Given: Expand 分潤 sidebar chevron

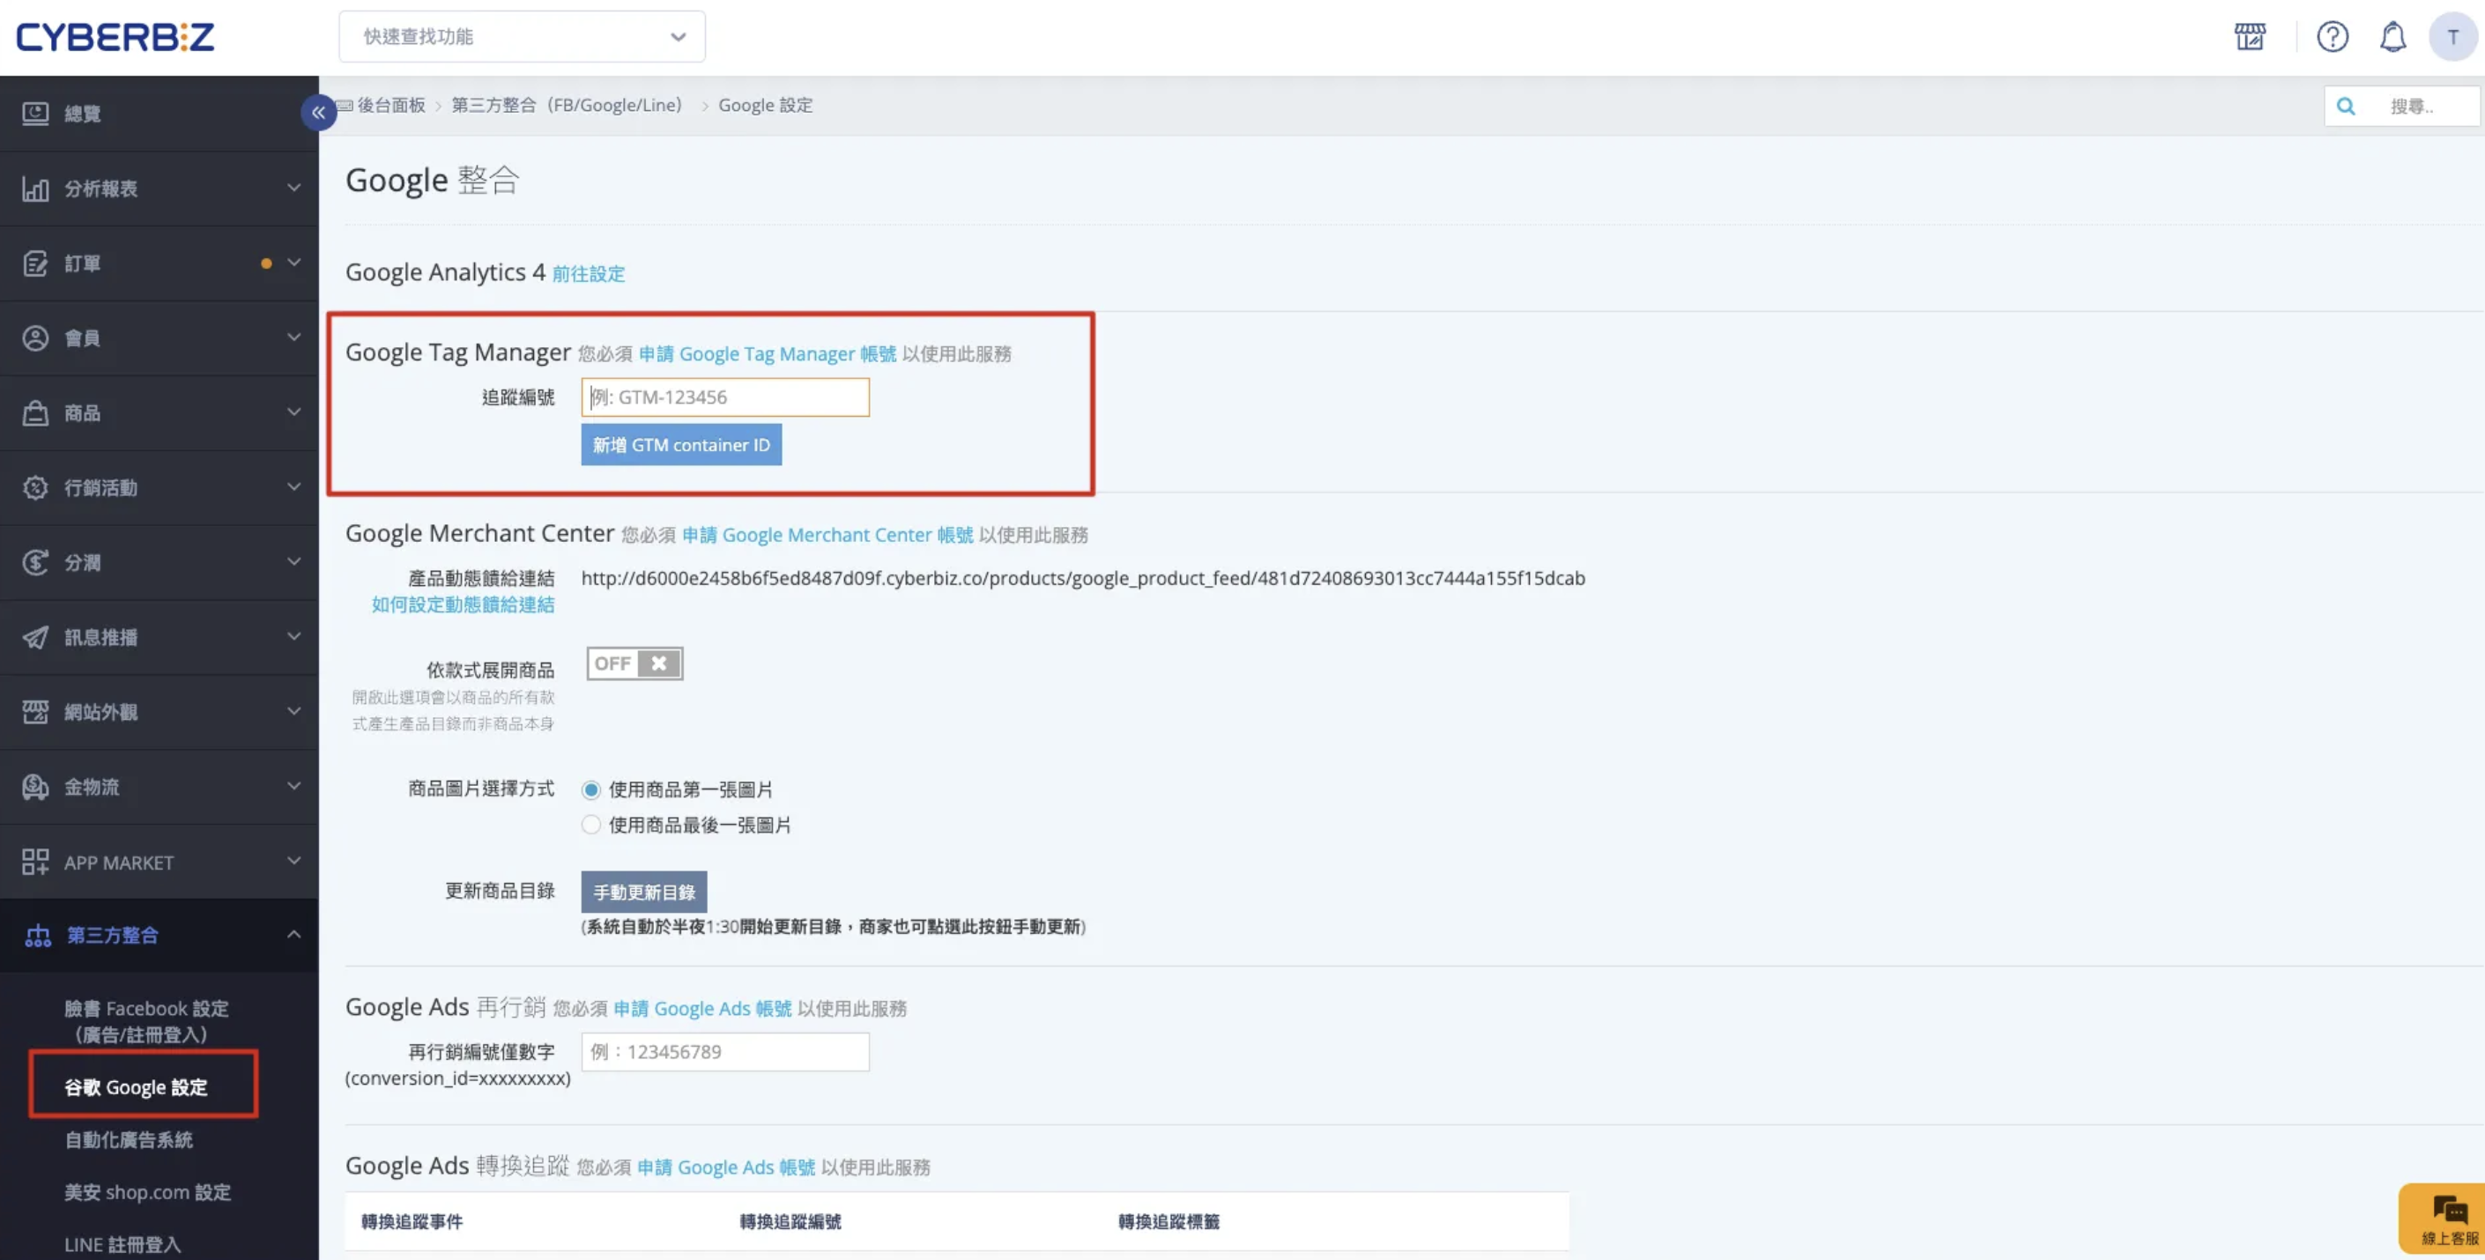Looking at the screenshot, I should point(294,561).
